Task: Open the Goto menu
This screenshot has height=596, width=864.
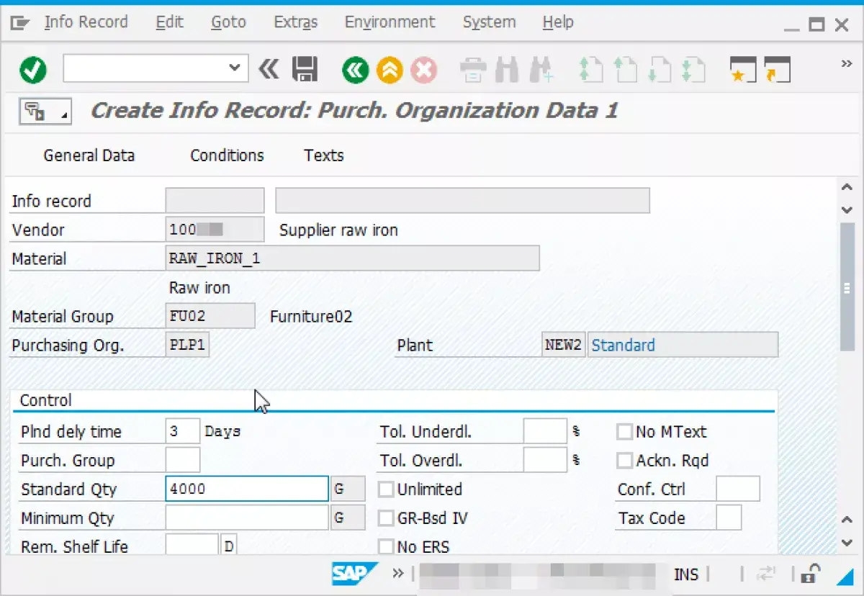Action: pyautogui.click(x=228, y=22)
